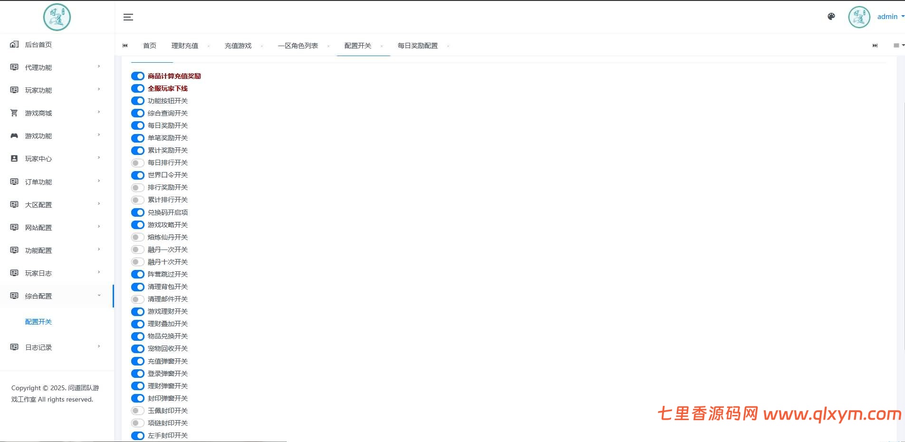Click the hamburger sidebar collapse icon

coord(128,17)
